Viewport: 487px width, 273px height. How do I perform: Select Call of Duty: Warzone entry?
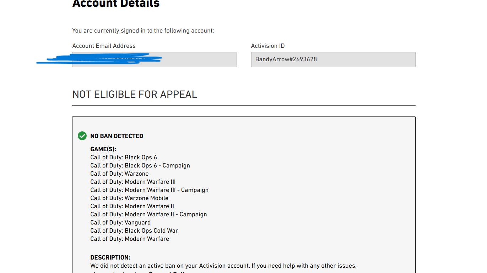coord(119,174)
